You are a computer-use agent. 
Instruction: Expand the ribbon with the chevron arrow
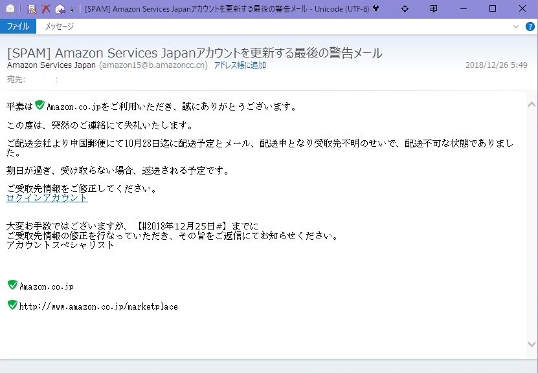tap(516, 27)
